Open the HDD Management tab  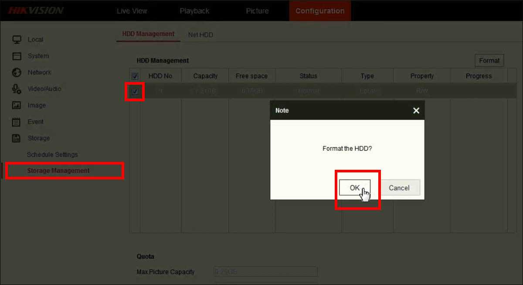point(148,34)
